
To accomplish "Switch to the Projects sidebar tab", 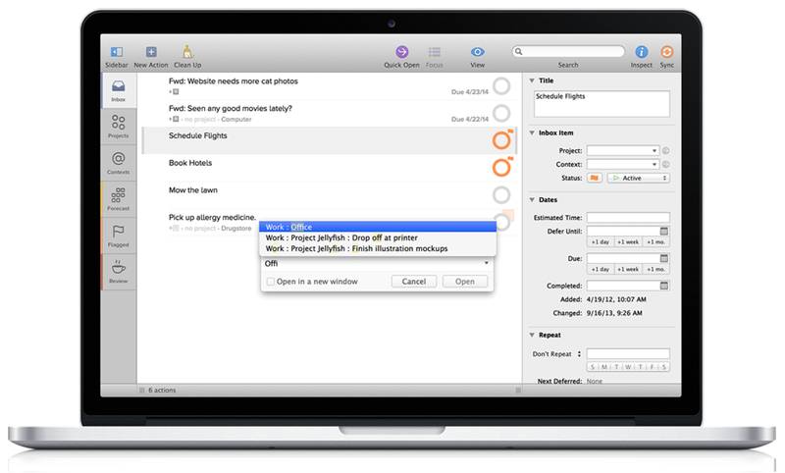I will 118,126.
